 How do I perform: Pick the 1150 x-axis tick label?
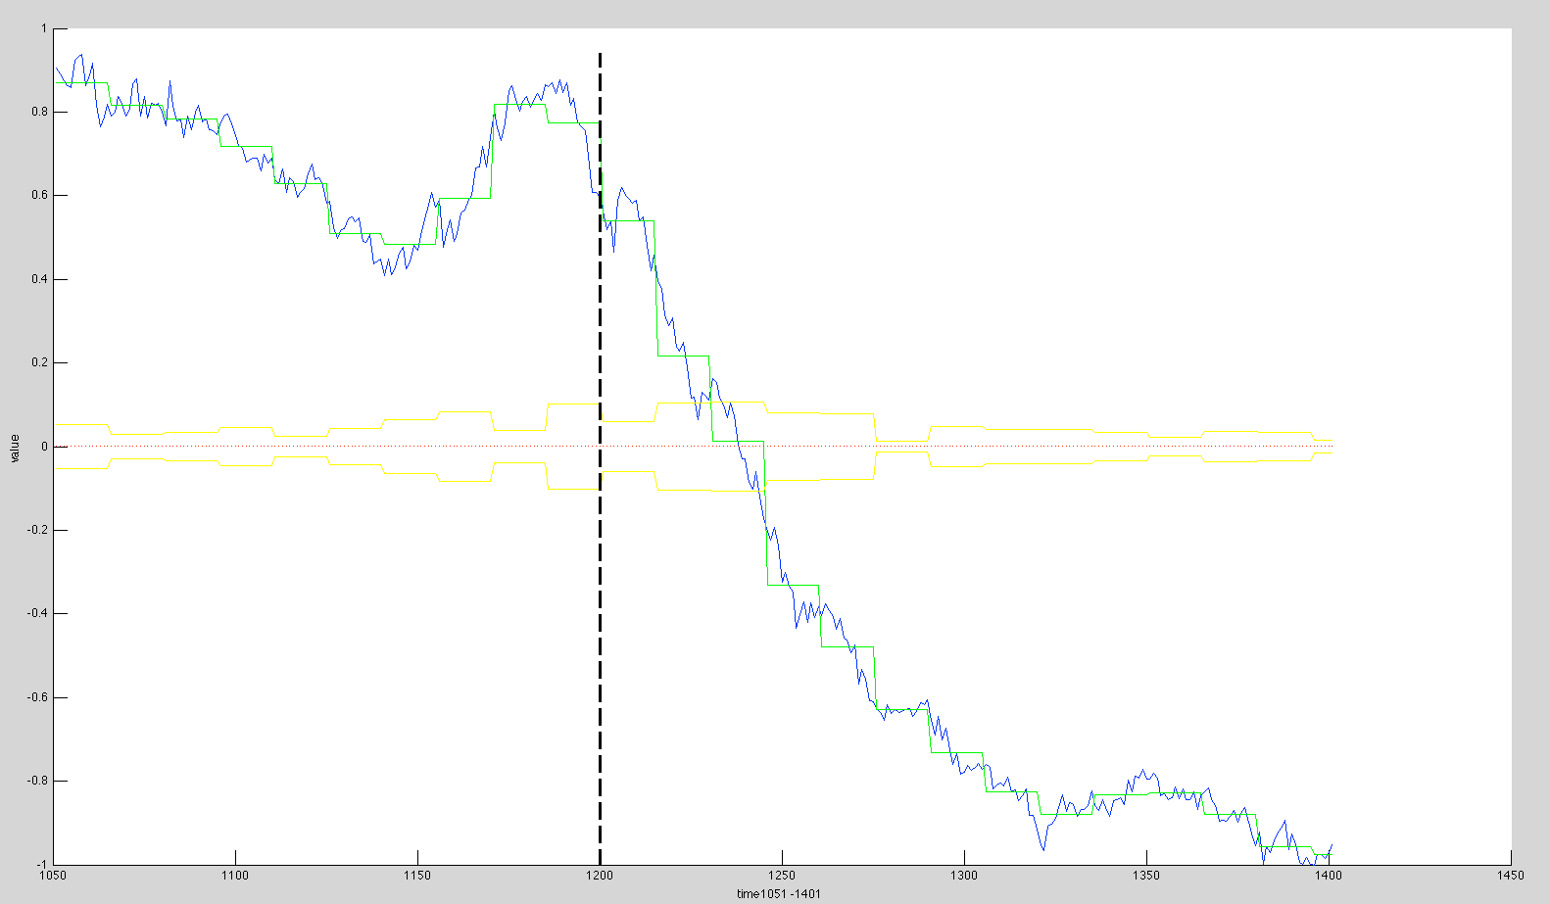(x=417, y=876)
